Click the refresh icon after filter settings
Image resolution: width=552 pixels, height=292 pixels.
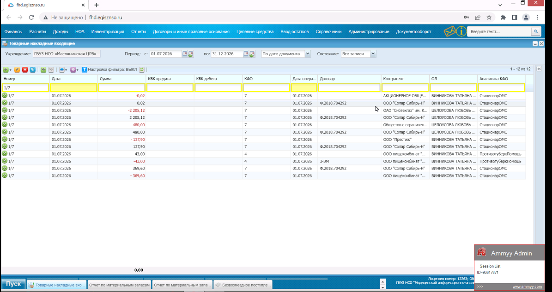coord(141,70)
